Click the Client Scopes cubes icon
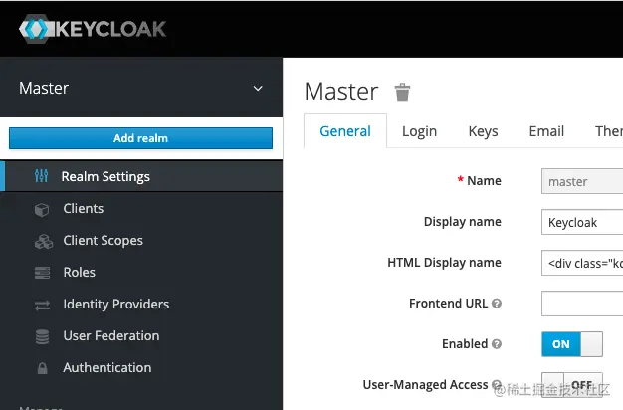Screen dimensions: 623x410 44,241
